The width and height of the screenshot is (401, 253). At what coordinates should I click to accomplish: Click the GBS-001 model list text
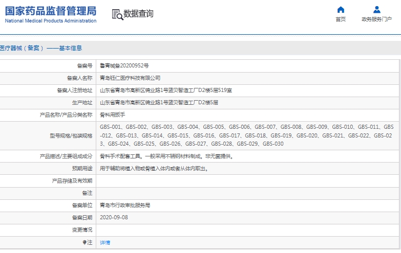pyautogui.click(x=247, y=135)
